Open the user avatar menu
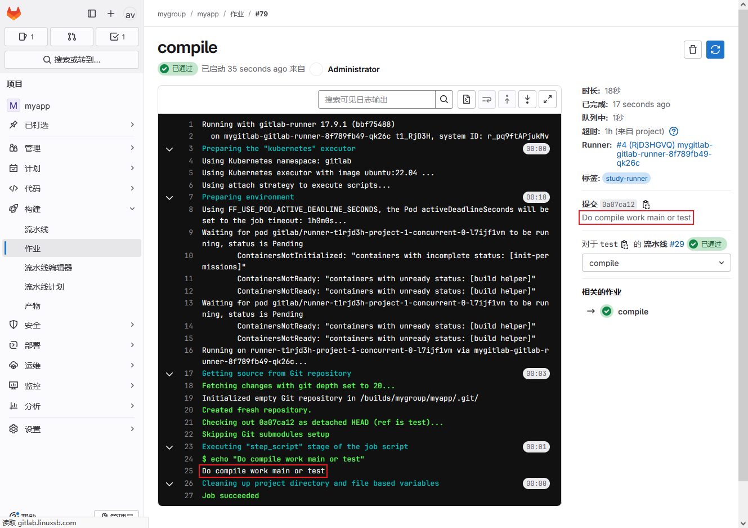The image size is (748, 528). pyautogui.click(x=130, y=14)
